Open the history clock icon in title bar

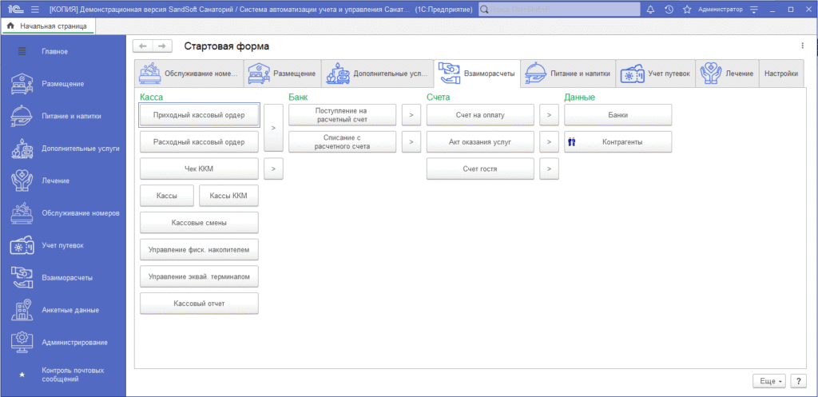point(668,10)
